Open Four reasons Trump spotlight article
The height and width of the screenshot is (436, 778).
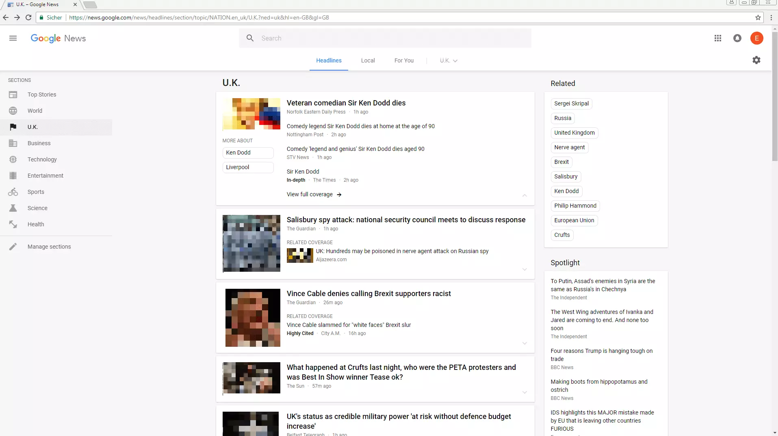tap(601, 355)
